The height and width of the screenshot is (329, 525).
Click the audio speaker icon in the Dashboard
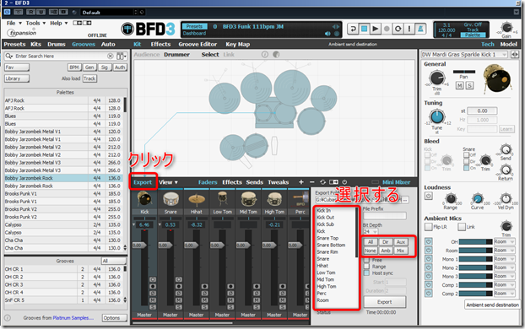pyautogui.click(x=327, y=34)
